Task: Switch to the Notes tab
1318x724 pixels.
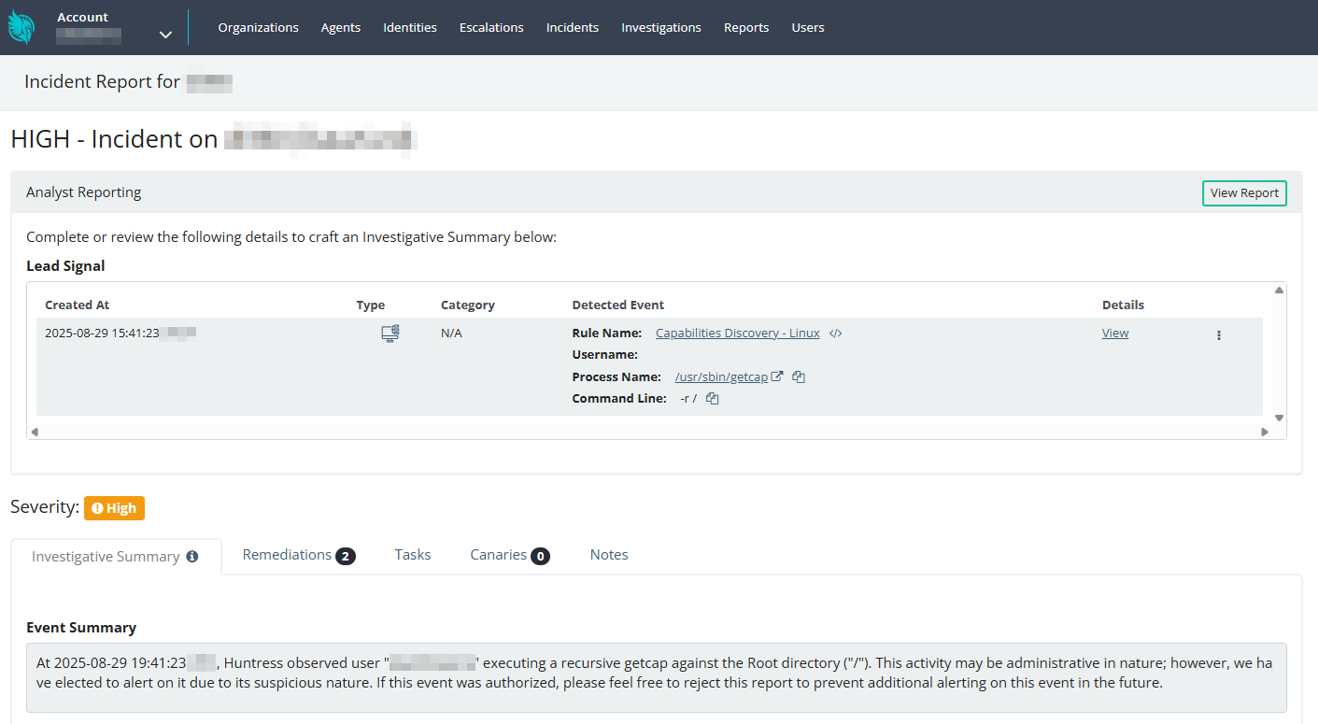Action: coord(609,555)
